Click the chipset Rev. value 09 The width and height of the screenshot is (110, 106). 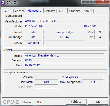[99, 32]
